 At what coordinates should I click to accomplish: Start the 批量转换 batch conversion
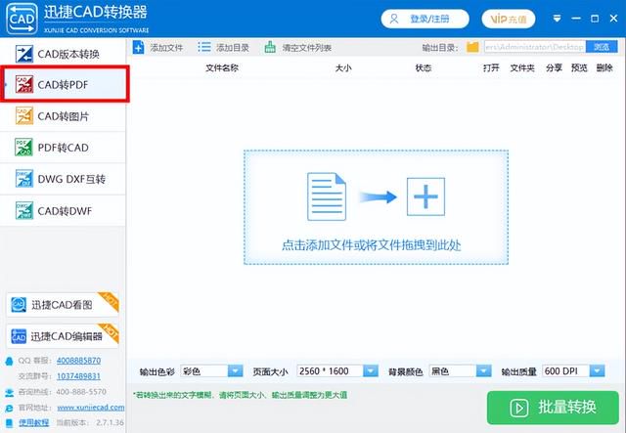coord(553,408)
